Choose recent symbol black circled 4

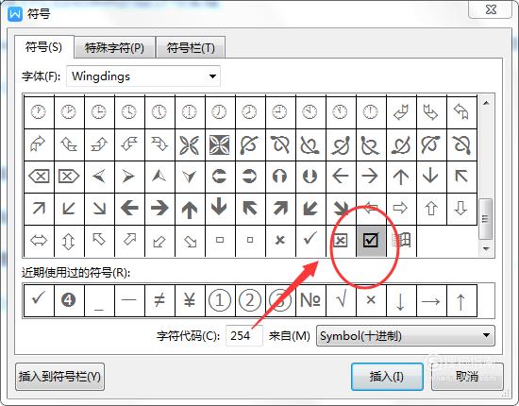click(69, 300)
